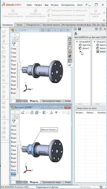
Task: Open the Appearances color ball task pane icon
Action: click(x=70, y=56)
